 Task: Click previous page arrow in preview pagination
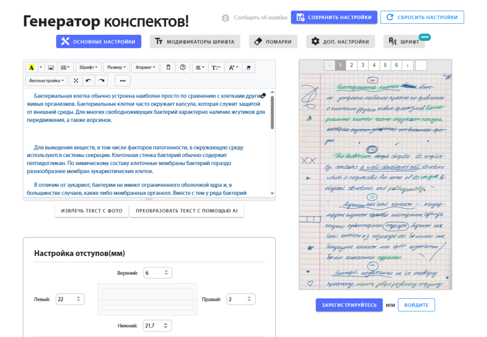click(x=330, y=65)
